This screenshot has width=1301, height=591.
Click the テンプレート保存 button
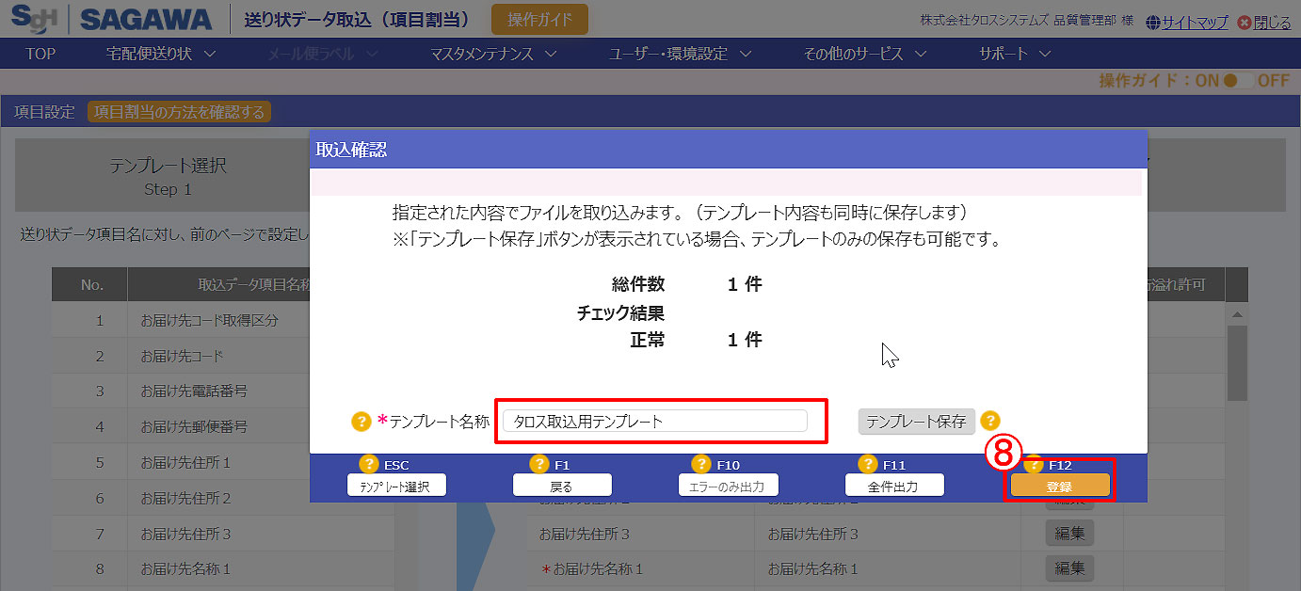point(916,422)
